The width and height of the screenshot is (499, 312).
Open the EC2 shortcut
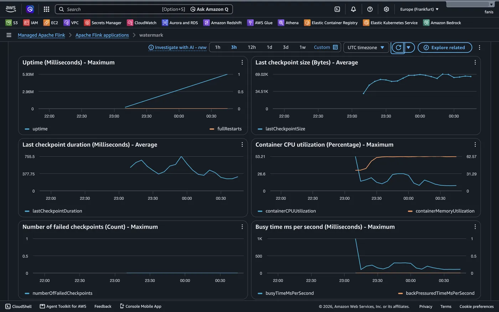pyautogui.click(x=51, y=23)
